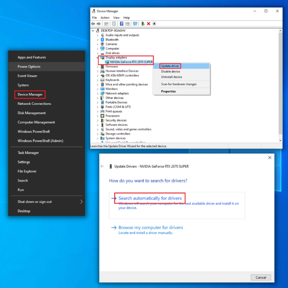Open the Help menu
Viewport: 288px width, 288px height.
click(126, 18)
